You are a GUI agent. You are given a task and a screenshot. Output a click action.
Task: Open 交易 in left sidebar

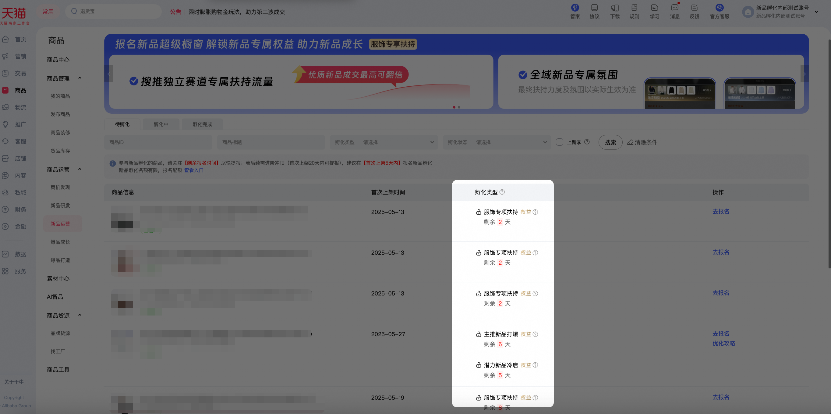[x=15, y=73]
